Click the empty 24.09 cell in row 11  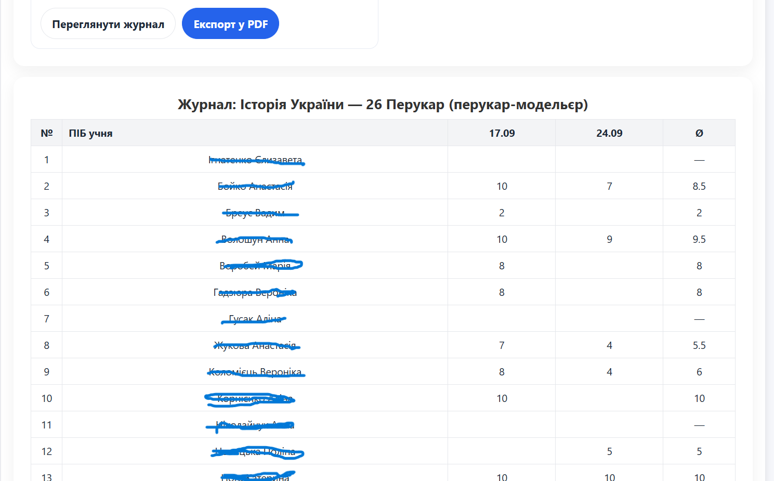point(609,425)
